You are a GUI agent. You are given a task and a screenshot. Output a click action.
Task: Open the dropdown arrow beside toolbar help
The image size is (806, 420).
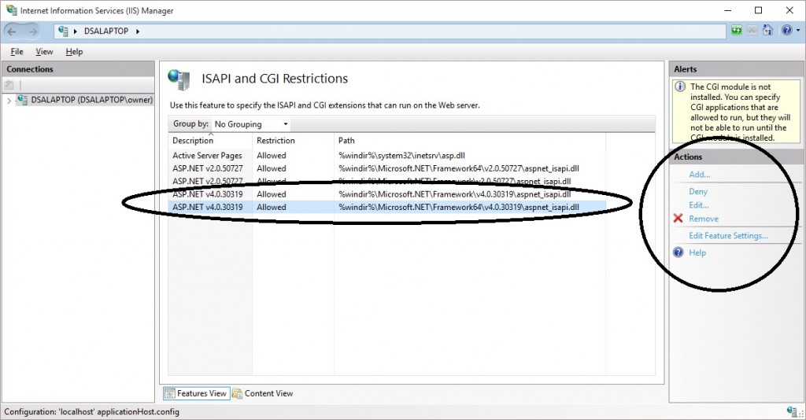[798, 31]
